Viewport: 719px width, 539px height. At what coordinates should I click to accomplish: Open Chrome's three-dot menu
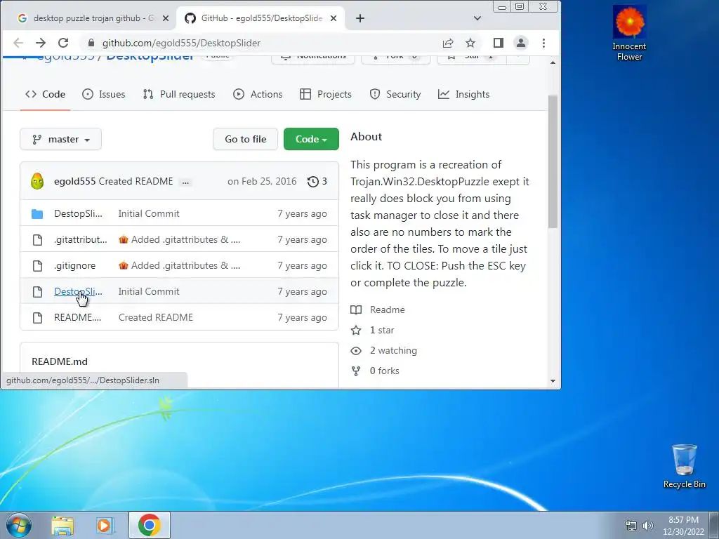544,43
